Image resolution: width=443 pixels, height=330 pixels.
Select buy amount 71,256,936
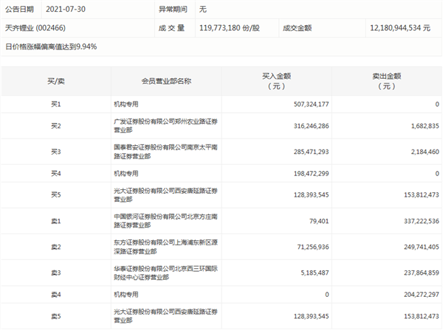click(x=313, y=248)
